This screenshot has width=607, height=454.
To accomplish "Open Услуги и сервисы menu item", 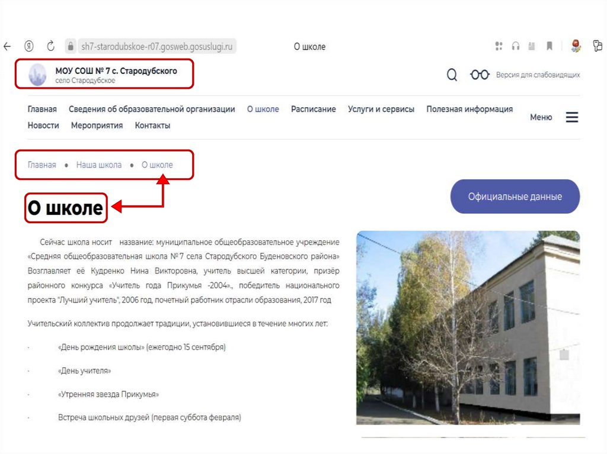I will point(381,110).
